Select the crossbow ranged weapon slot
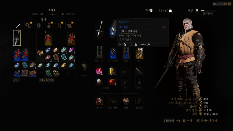This screenshot has width=233, height=131. pyautogui.click(x=113, y=53)
